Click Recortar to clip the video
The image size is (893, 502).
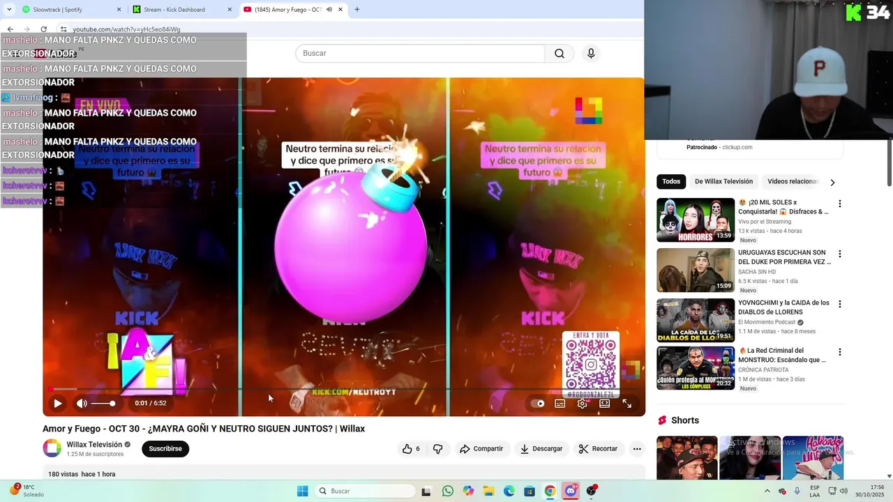point(599,449)
